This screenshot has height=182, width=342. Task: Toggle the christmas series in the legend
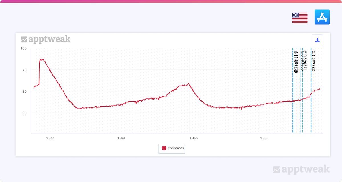coord(176,148)
